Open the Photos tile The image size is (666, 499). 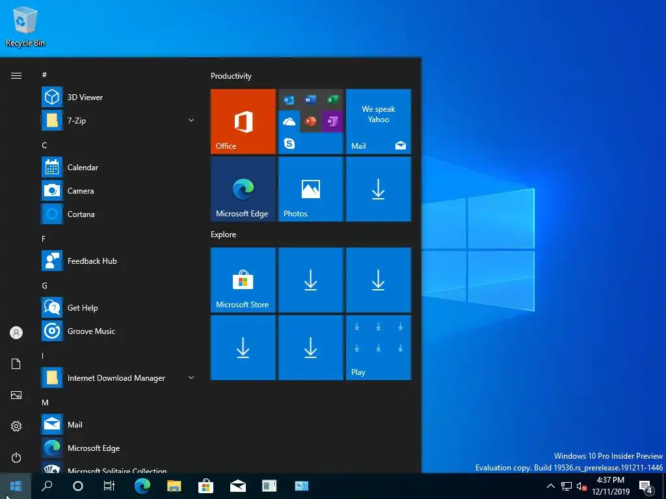click(310, 189)
